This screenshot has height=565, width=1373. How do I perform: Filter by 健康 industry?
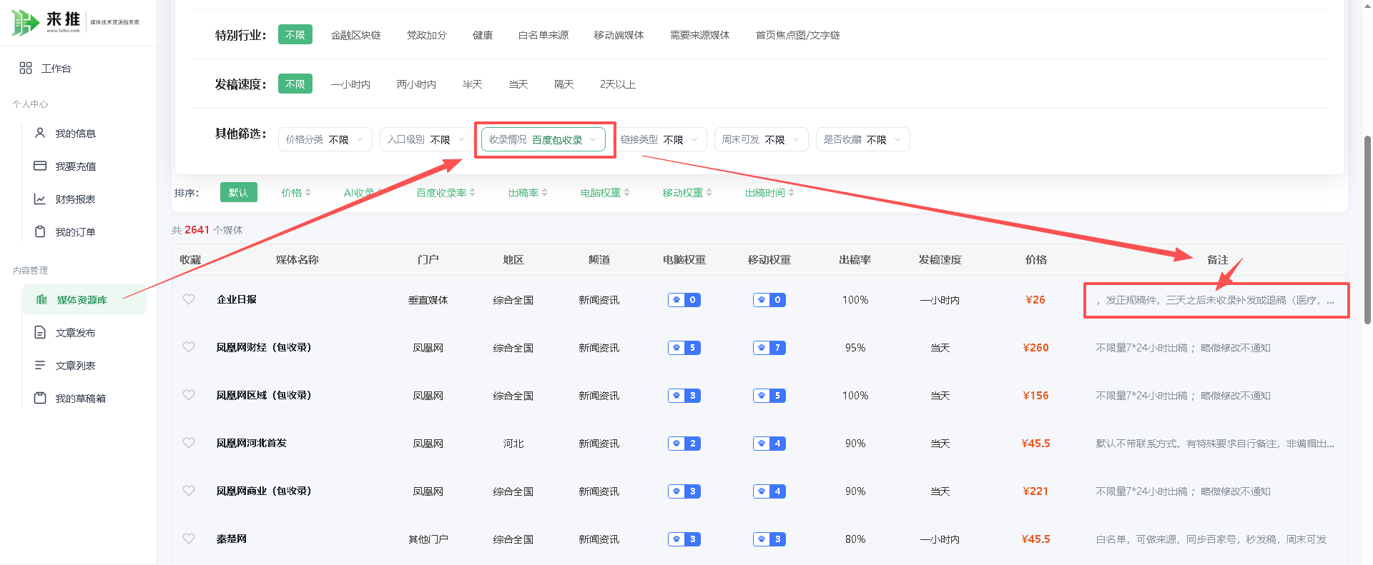(483, 35)
